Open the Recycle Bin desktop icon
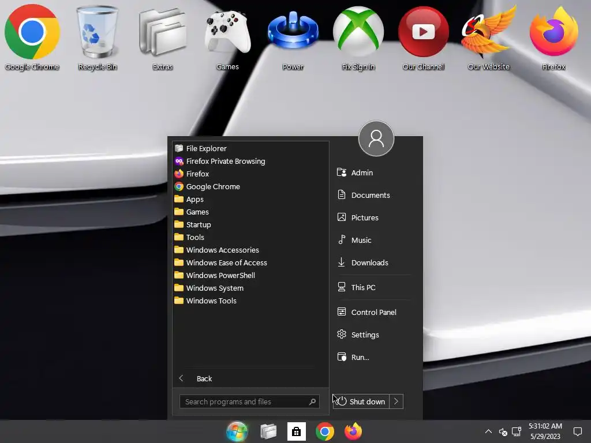Image resolution: width=591 pixels, height=443 pixels. (97, 37)
